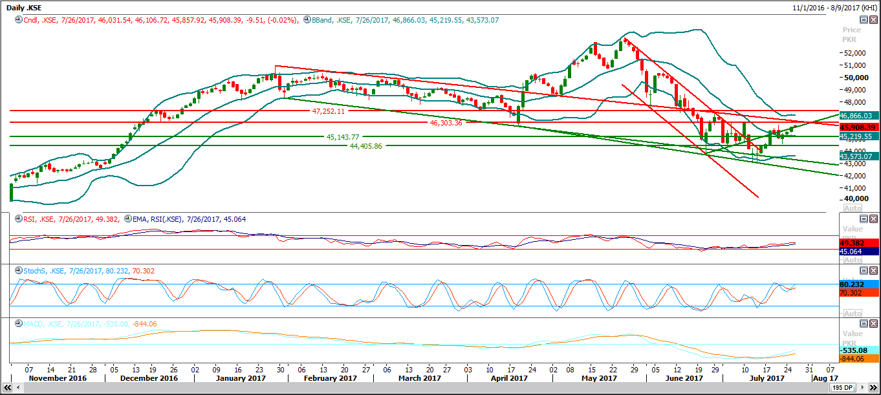Click the Cndl series legend icon
This screenshot has height=395, width=881.
tap(18, 20)
